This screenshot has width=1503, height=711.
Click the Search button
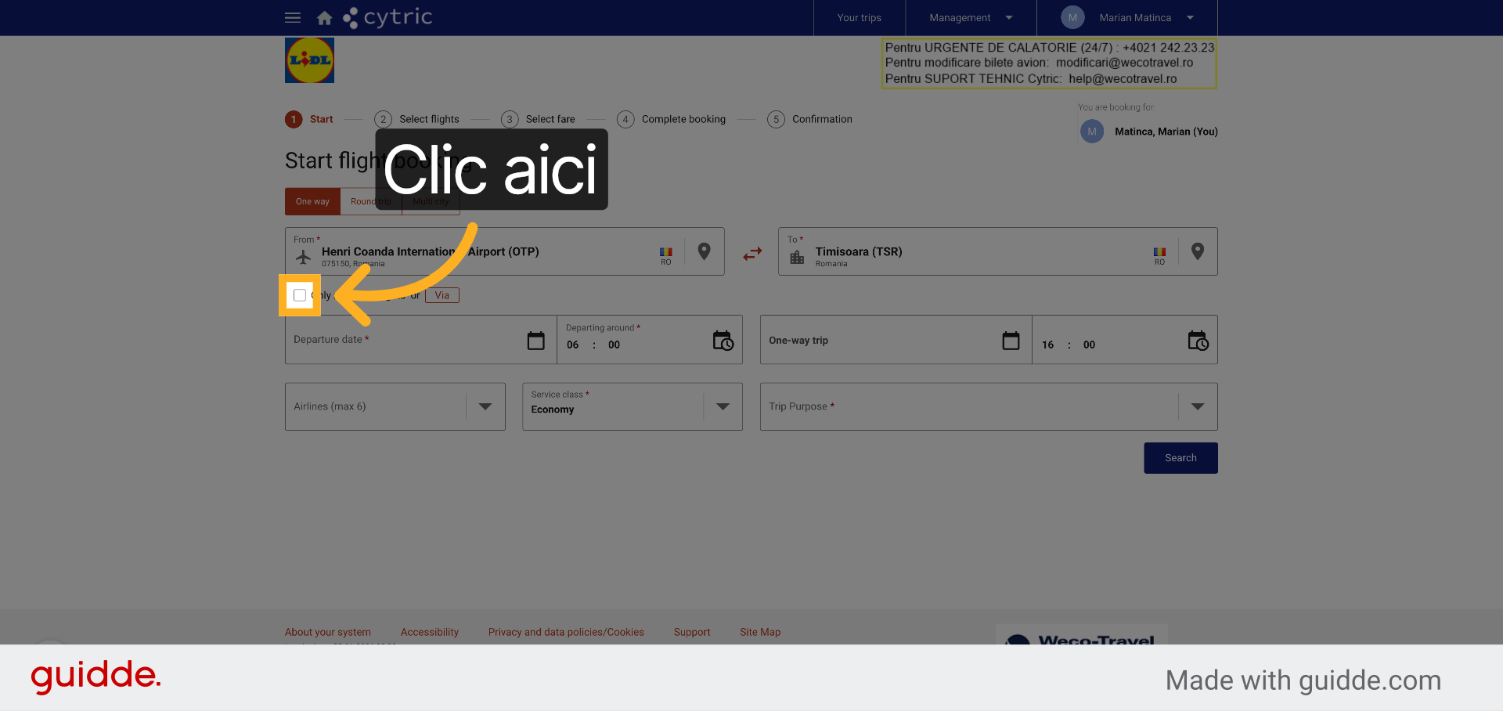coord(1180,458)
